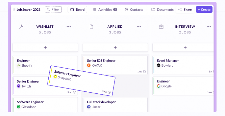225x116 pixels.
Task: Switch to the Activities tab
Action: (x=105, y=10)
